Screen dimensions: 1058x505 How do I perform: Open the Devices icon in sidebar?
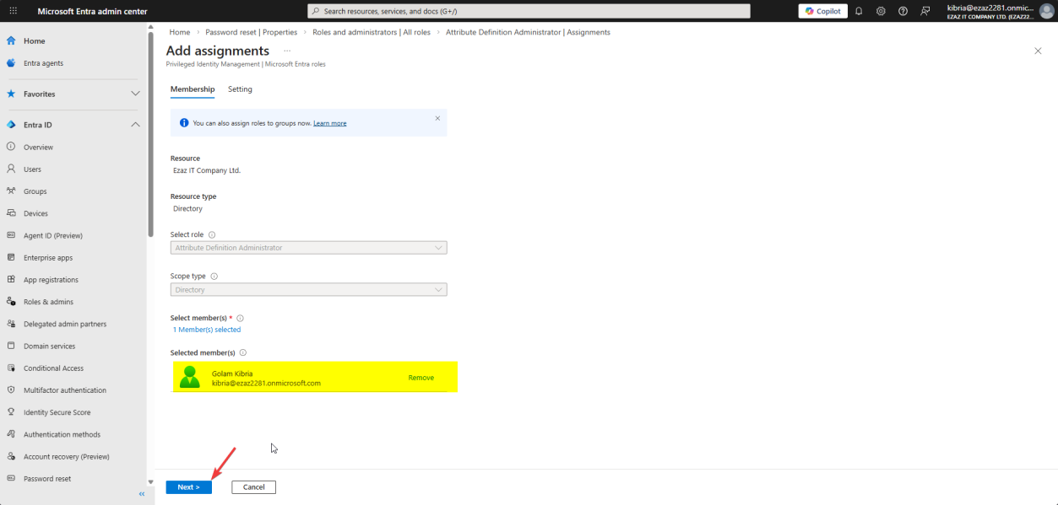click(x=11, y=213)
